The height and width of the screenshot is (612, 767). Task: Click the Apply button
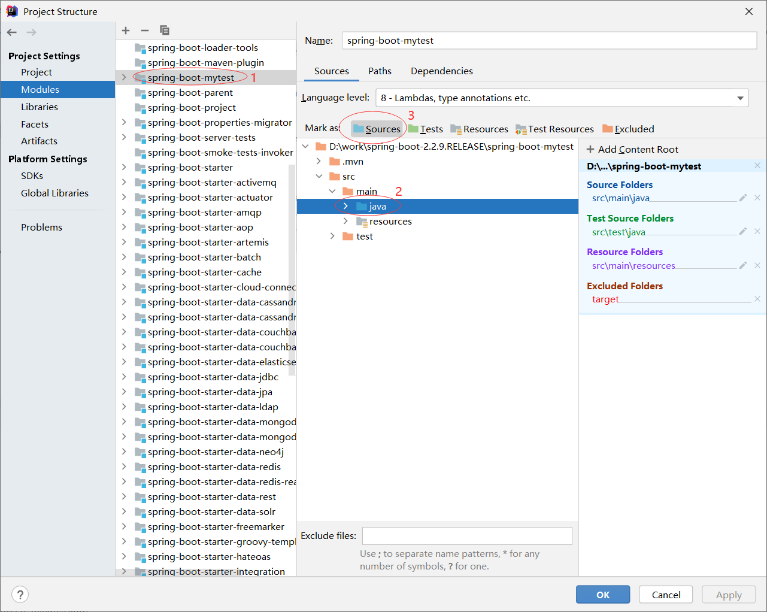[729, 595]
